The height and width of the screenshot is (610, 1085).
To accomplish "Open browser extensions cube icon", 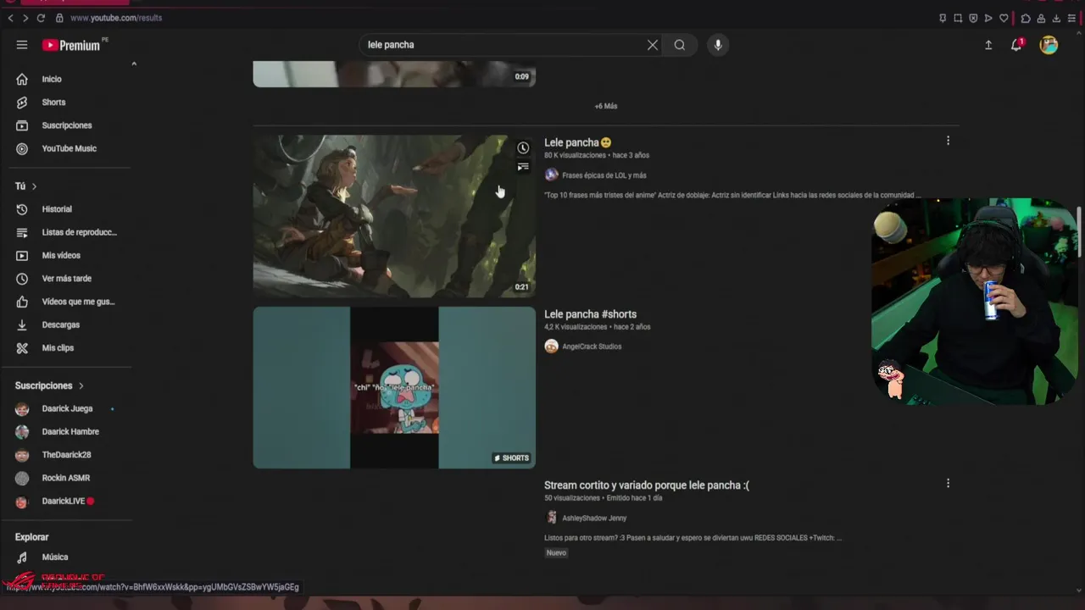I will click(1026, 18).
